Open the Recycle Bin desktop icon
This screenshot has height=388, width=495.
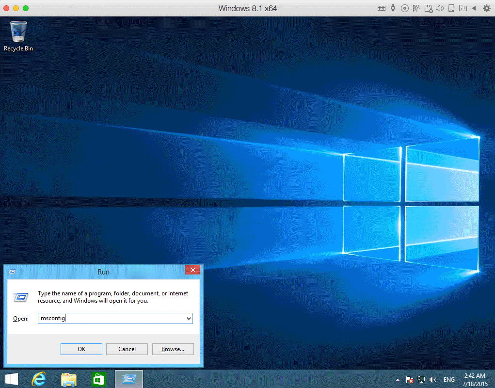click(x=18, y=35)
